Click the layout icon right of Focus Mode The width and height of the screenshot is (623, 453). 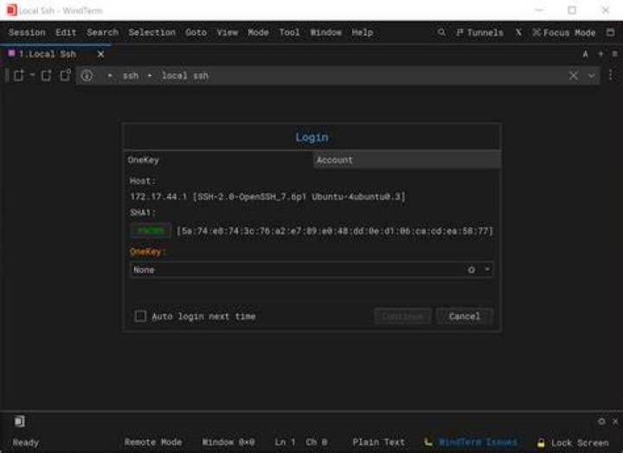click(x=611, y=32)
